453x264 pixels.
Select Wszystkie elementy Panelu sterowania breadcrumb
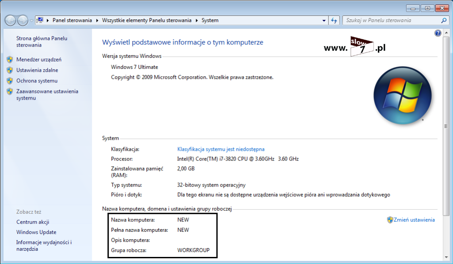tap(147, 20)
